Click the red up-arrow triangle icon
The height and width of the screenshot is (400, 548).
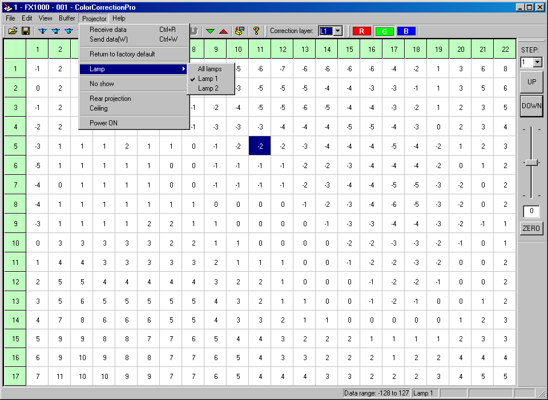coord(223,31)
